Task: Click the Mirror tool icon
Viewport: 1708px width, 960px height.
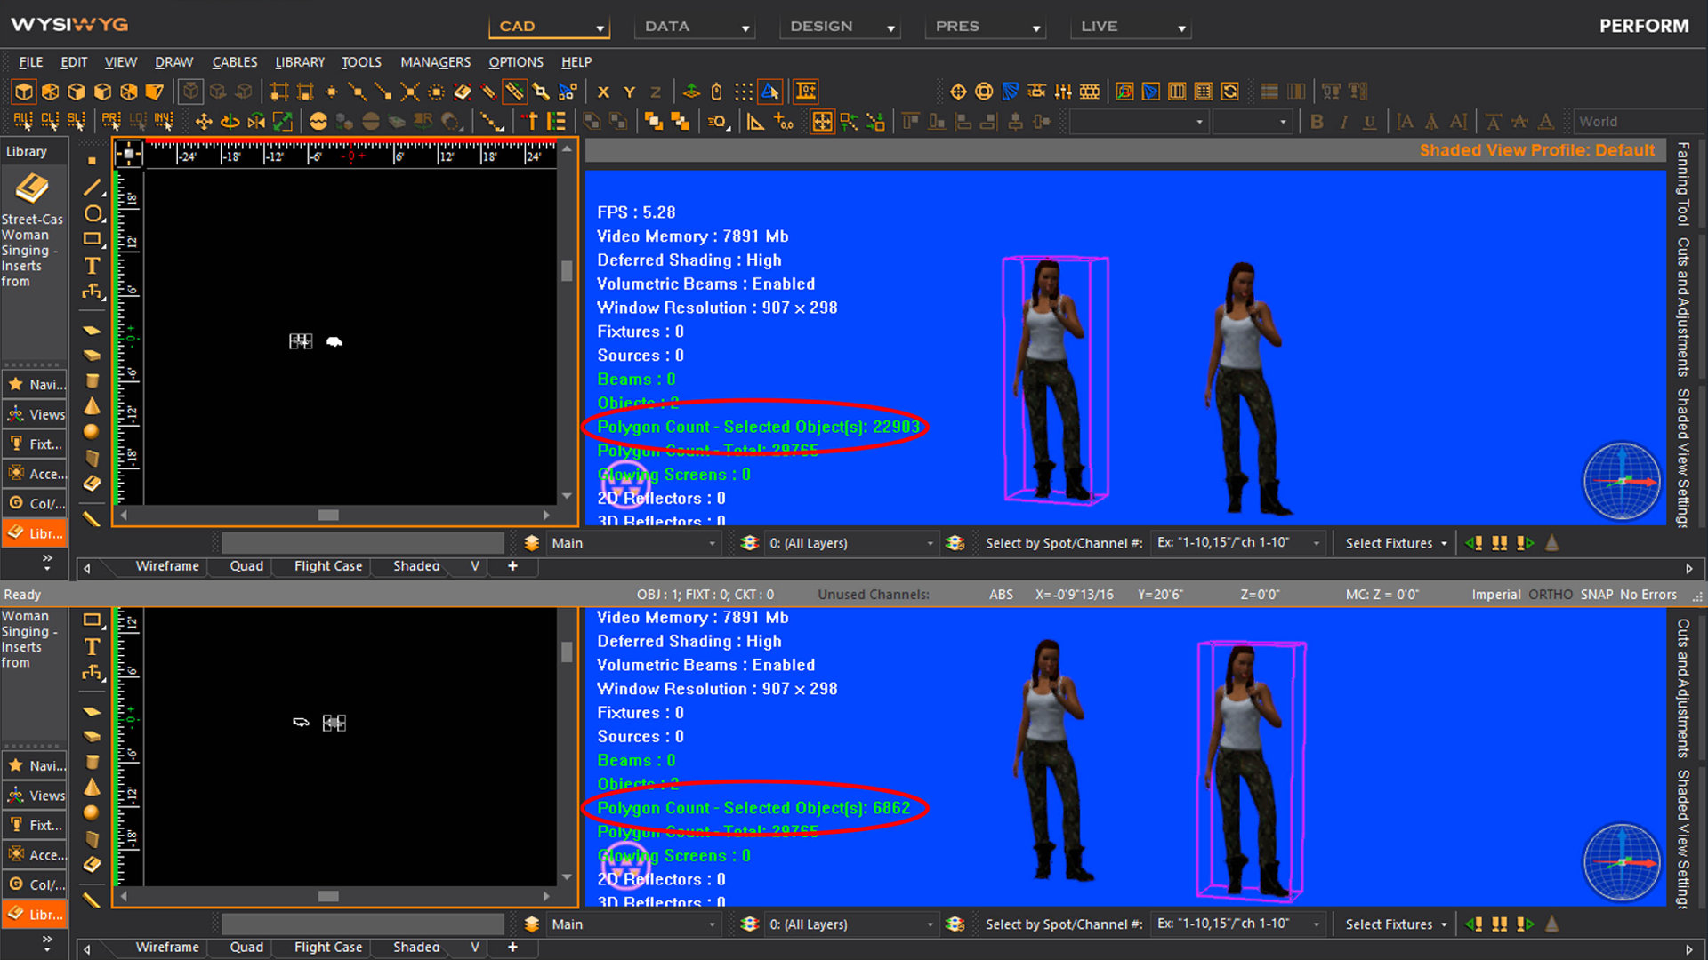Action: (x=256, y=122)
